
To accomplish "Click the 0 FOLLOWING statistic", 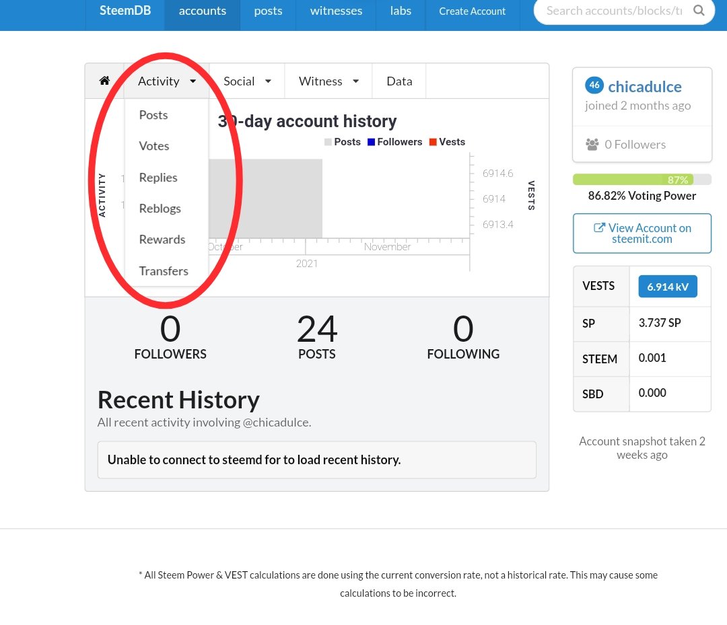I will pyautogui.click(x=463, y=337).
